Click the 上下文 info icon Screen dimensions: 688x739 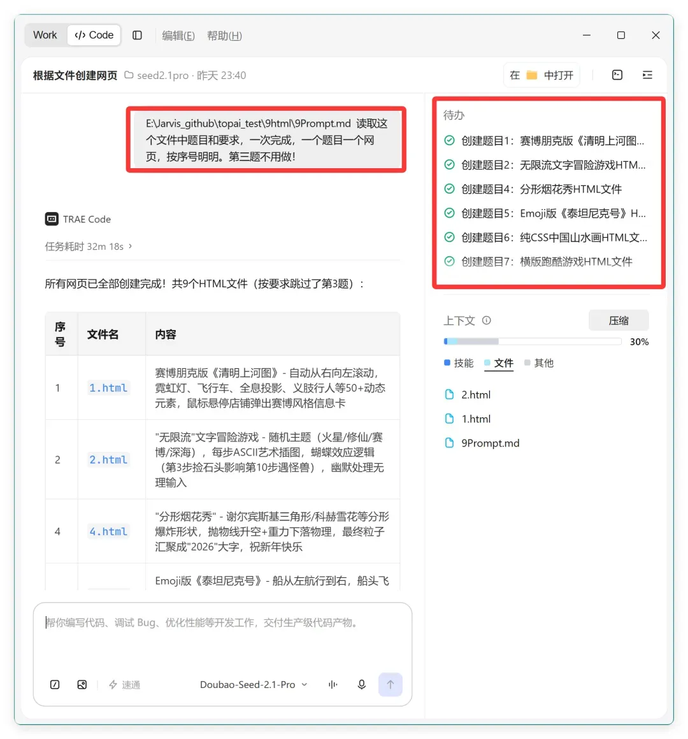pos(486,320)
